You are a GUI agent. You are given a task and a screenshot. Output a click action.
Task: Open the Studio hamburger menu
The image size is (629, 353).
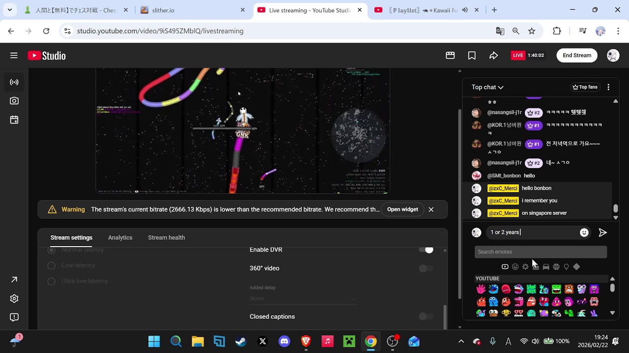tap(14, 55)
